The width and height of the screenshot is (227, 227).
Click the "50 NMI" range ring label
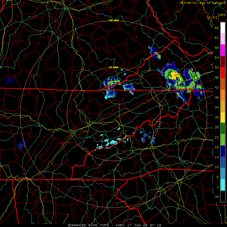pos(113,67)
